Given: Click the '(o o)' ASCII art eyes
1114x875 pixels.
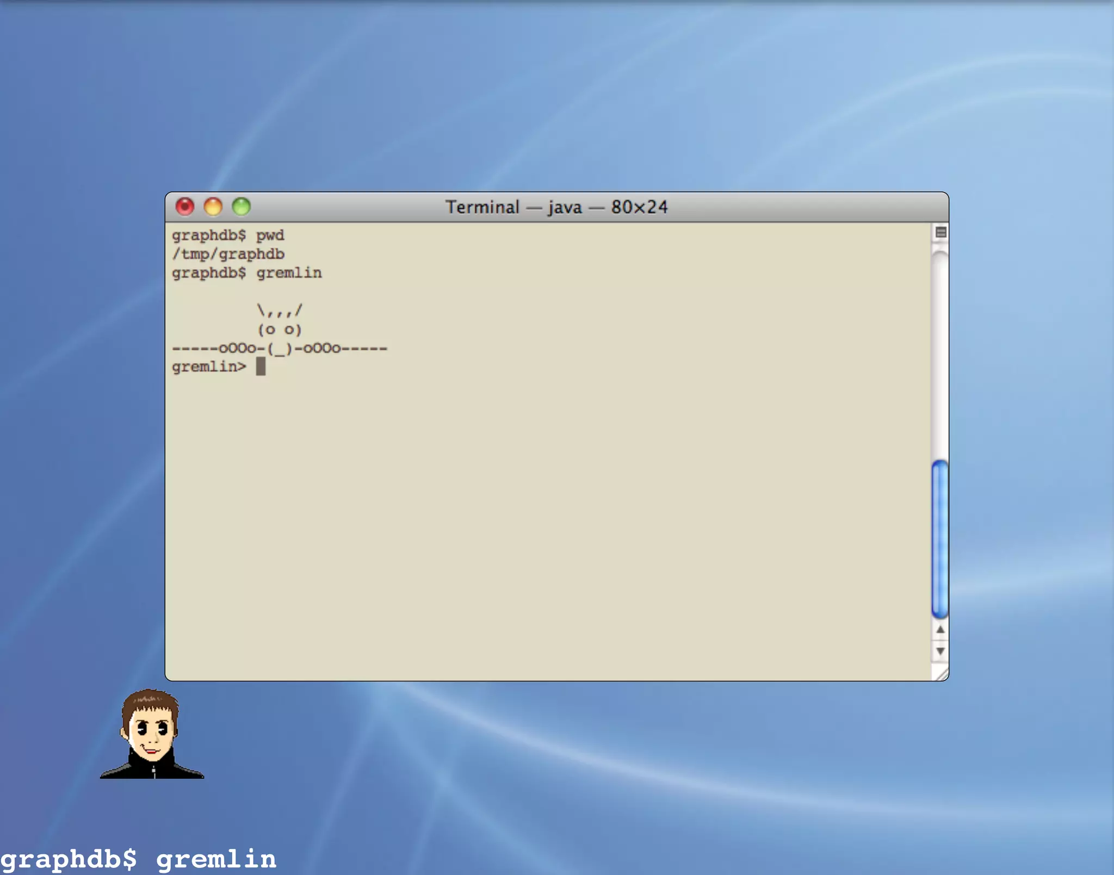Looking at the screenshot, I should (x=280, y=330).
